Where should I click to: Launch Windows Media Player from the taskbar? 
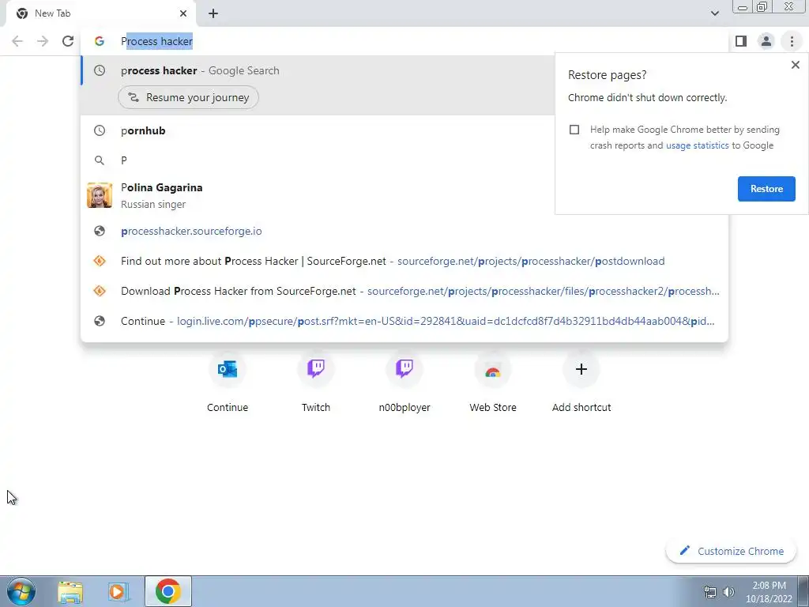click(x=118, y=591)
